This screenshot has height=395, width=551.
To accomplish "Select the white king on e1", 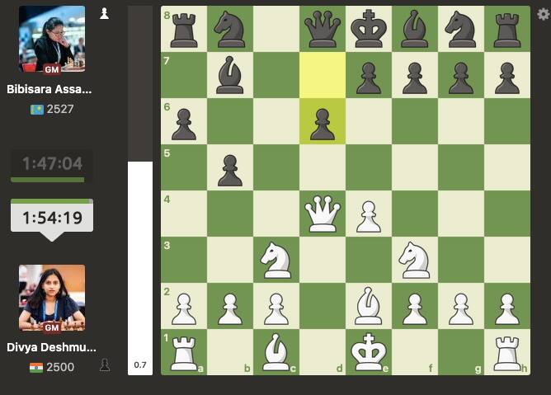I will pos(368,352).
